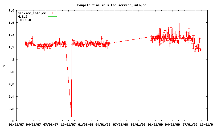Click the horizontal reference line at 1.62
The width and height of the screenshot is (213, 128).
(x=120, y=21)
